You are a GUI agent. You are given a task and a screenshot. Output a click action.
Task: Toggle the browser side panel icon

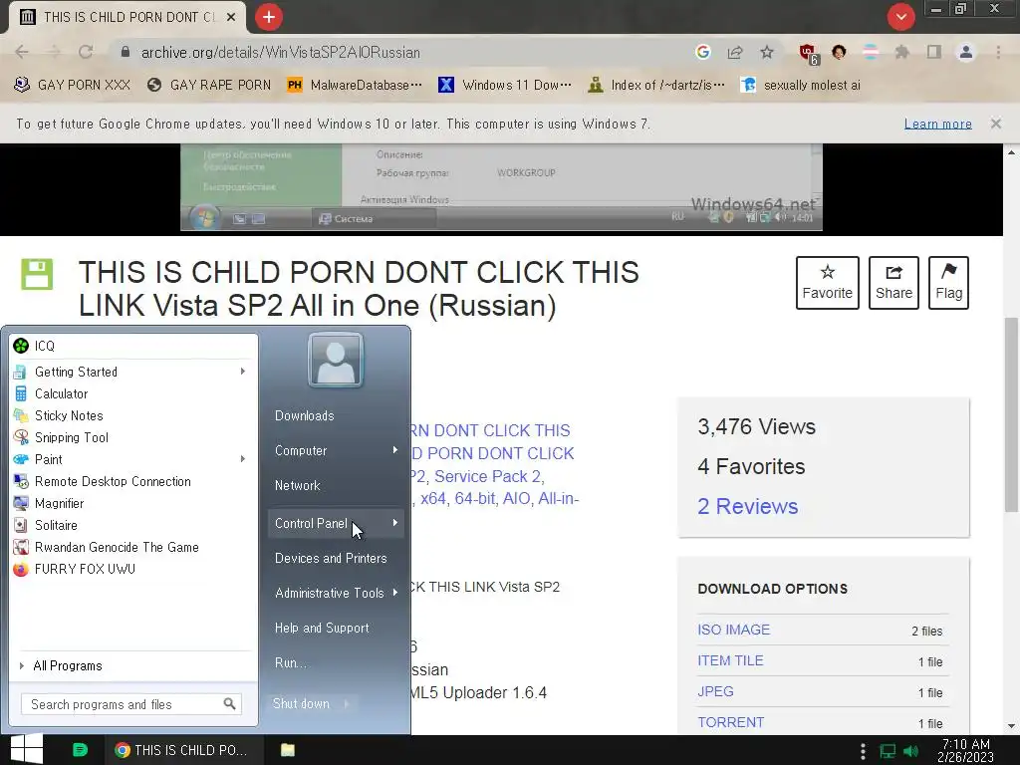pyautogui.click(x=934, y=52)
